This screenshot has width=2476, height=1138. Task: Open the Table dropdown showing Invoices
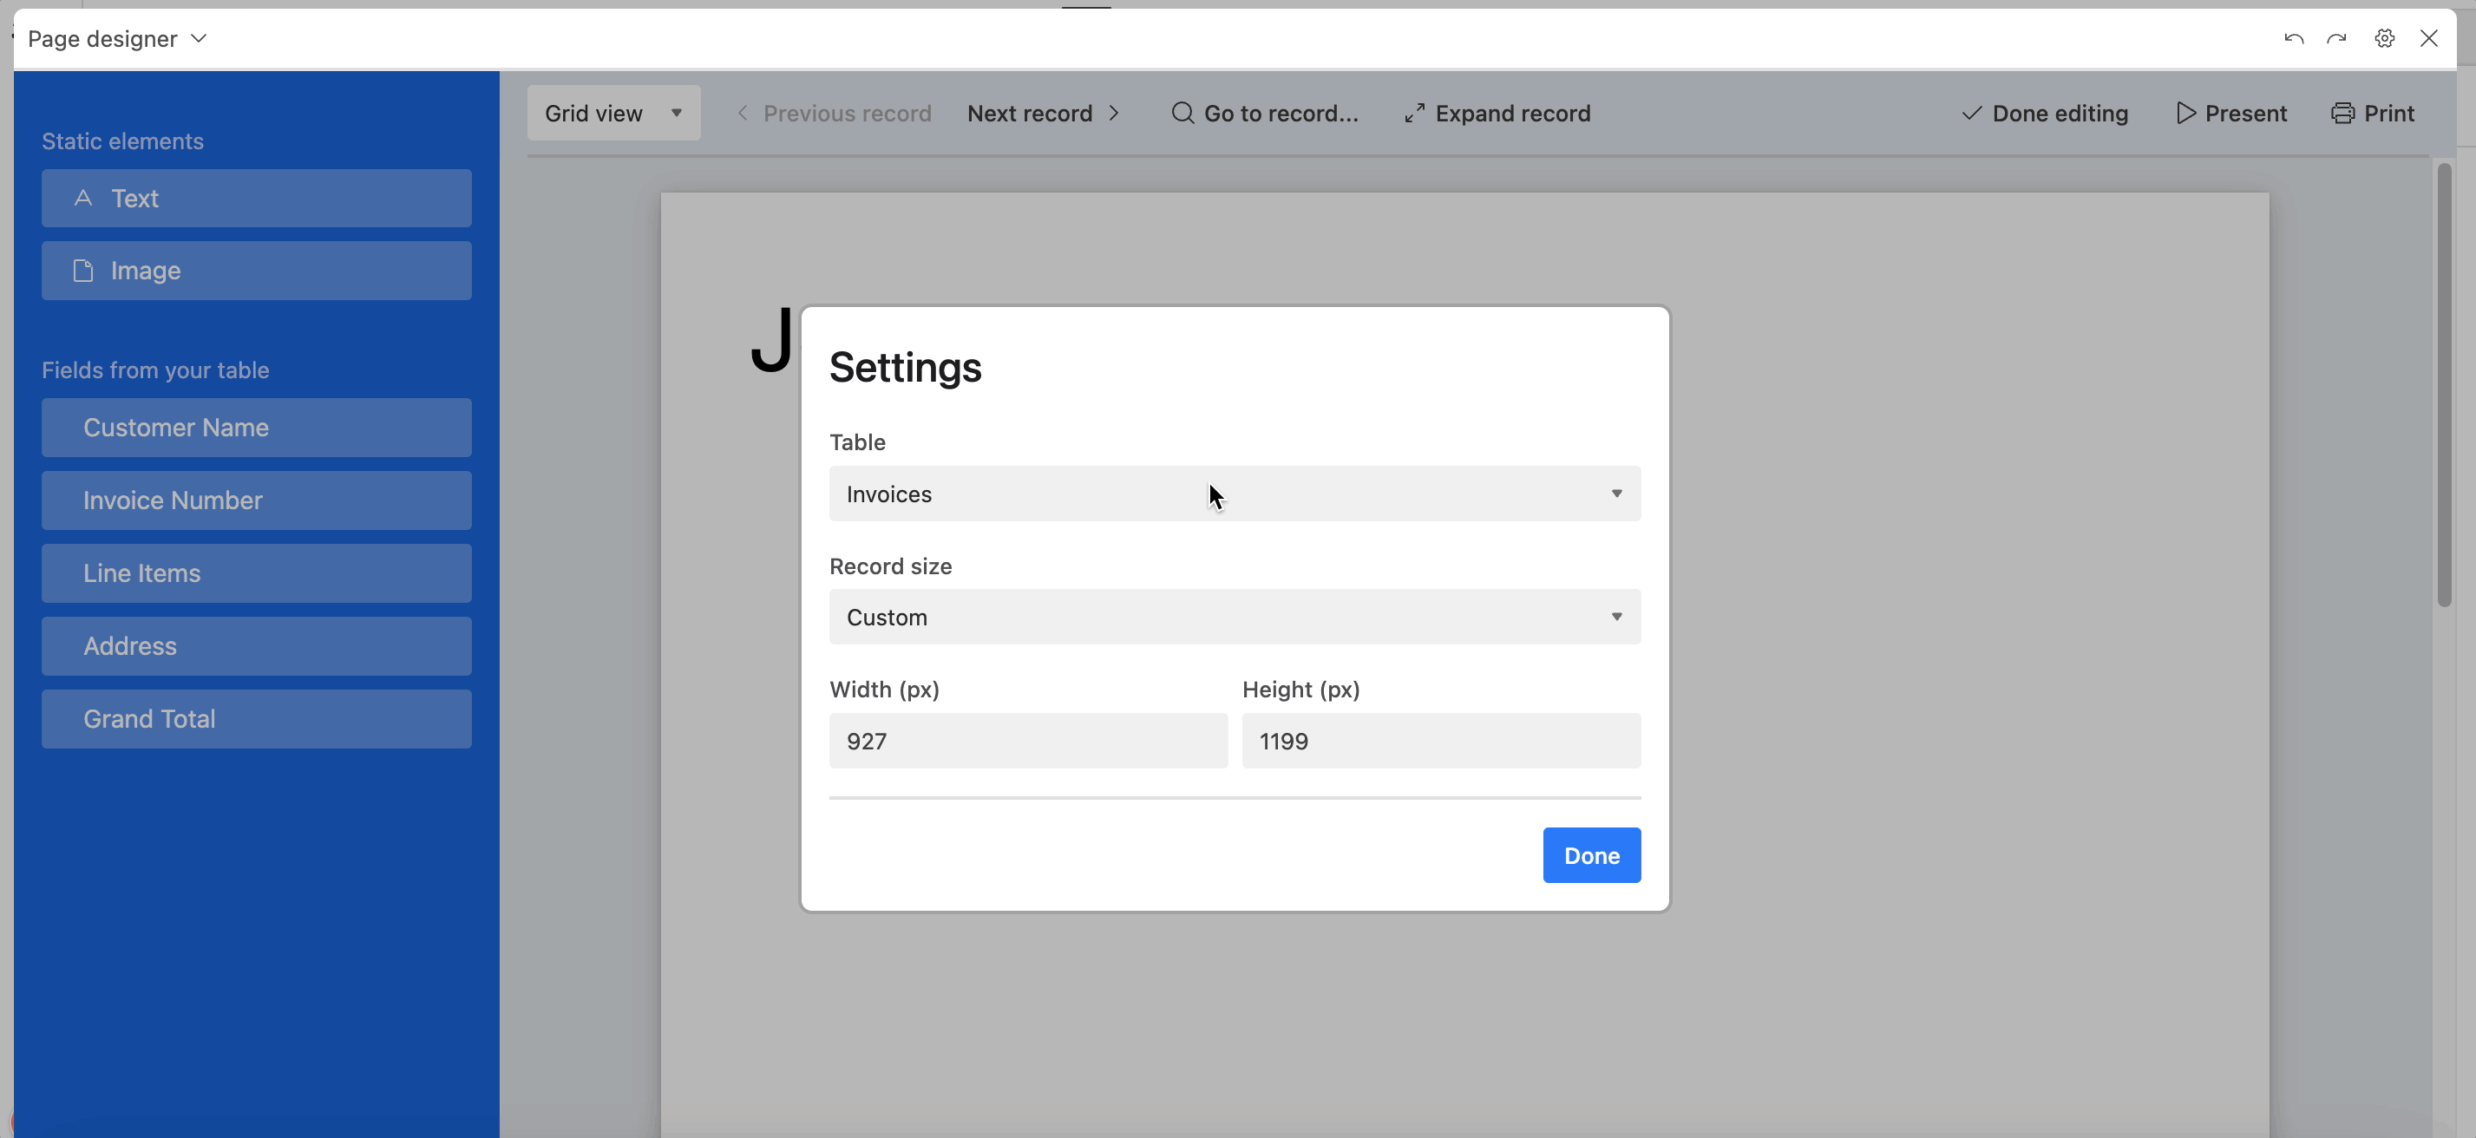click(x=1235, y=494)
